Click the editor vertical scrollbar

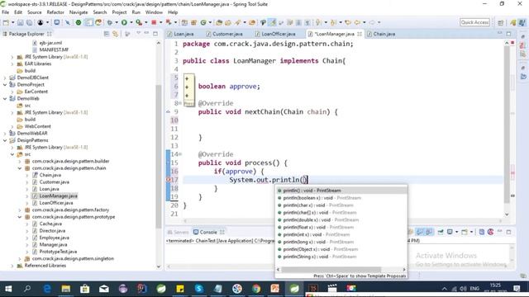click(x=507, y=124)
